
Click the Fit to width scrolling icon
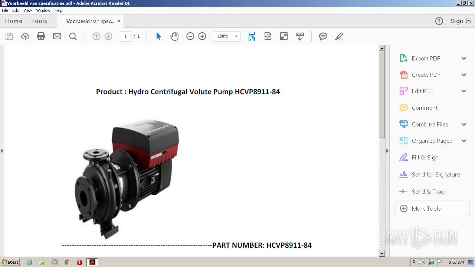(x=252, y=36)
